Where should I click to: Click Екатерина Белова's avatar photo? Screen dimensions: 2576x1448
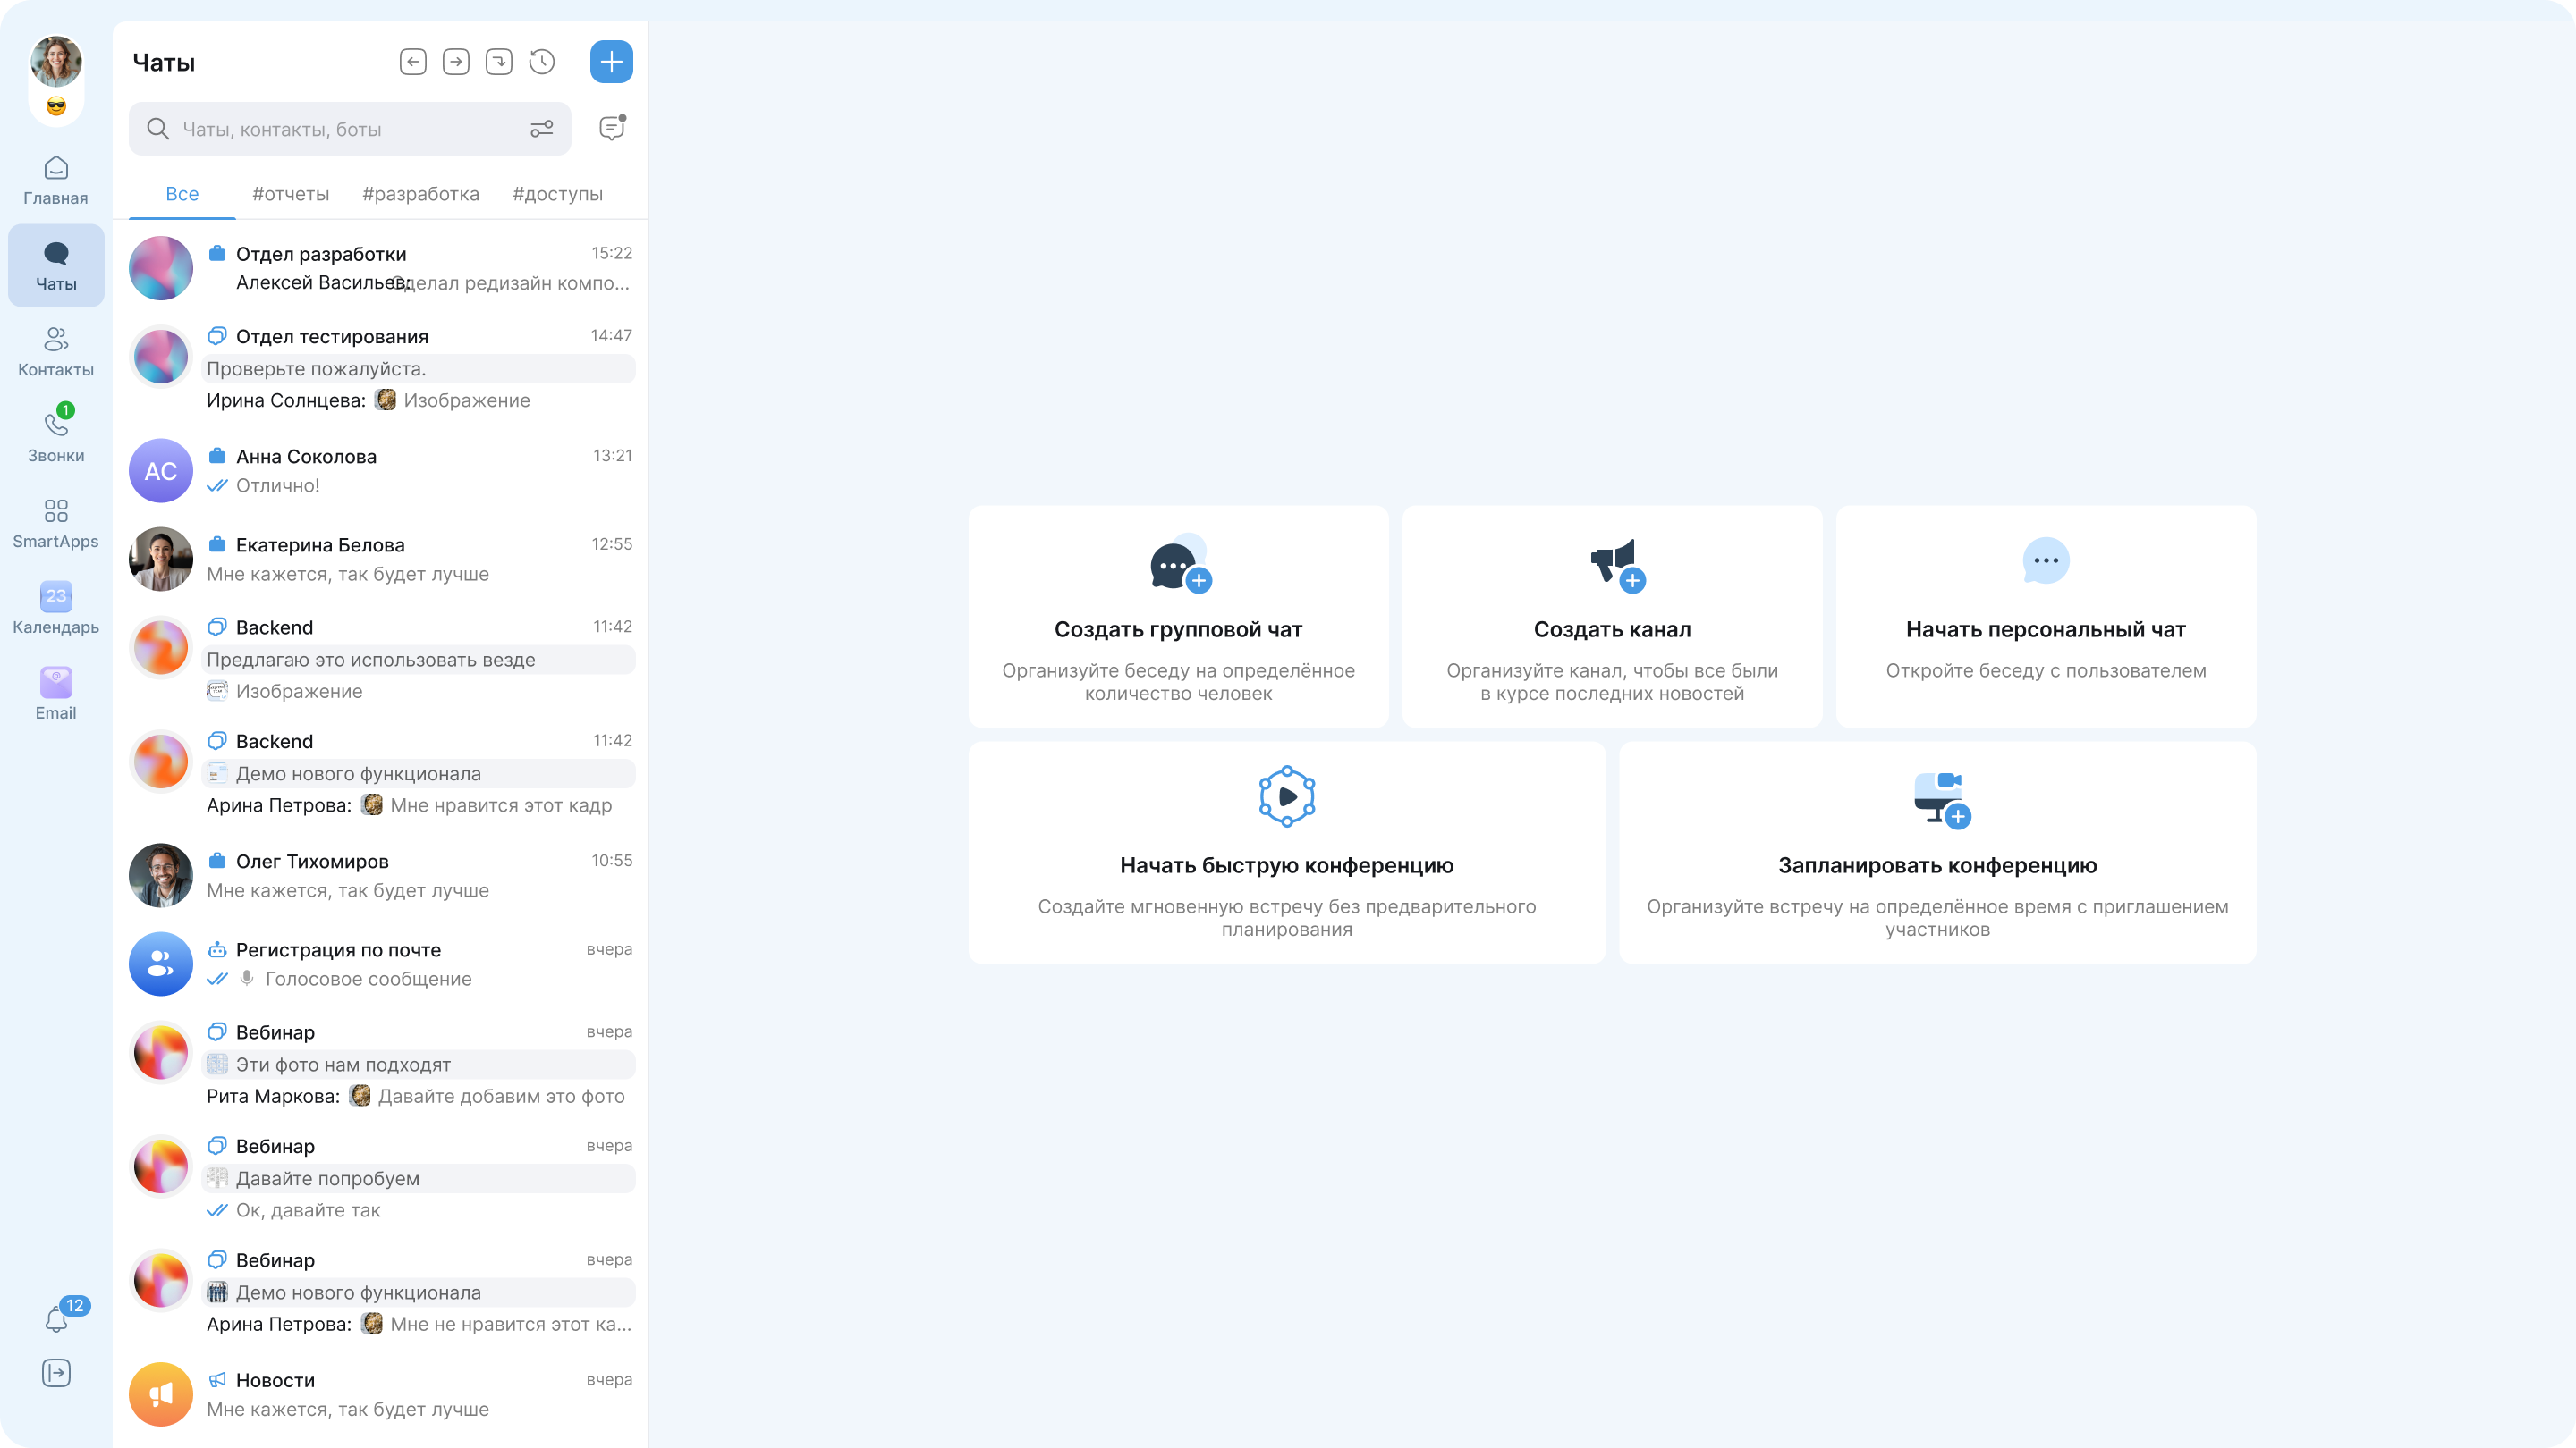[161, 559]
